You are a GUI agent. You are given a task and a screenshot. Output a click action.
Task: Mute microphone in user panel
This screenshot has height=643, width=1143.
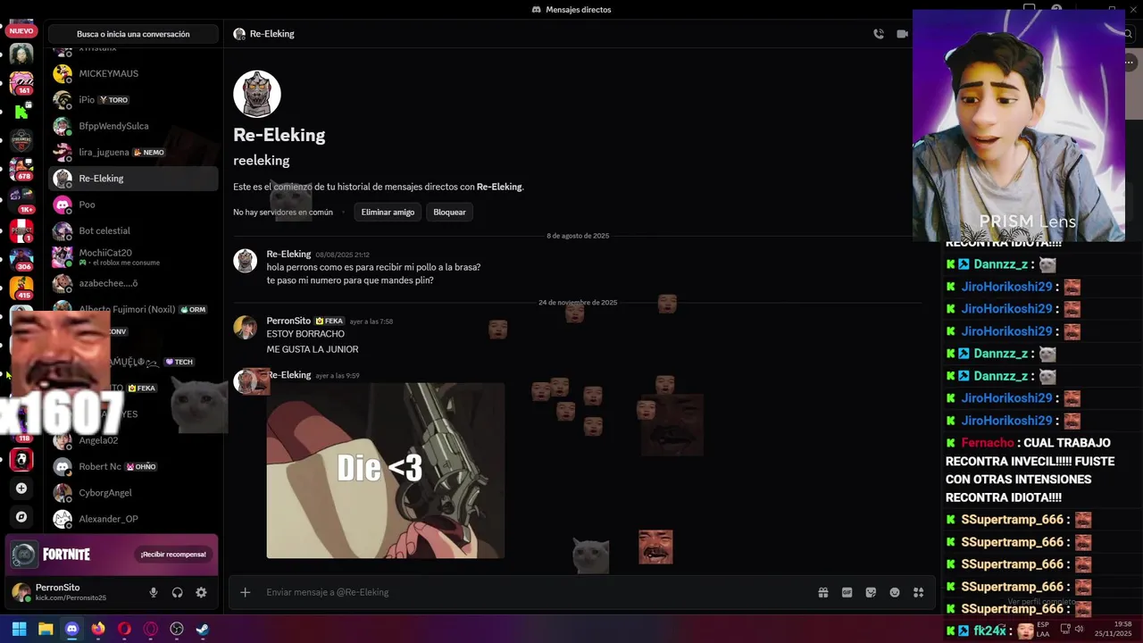154,592
